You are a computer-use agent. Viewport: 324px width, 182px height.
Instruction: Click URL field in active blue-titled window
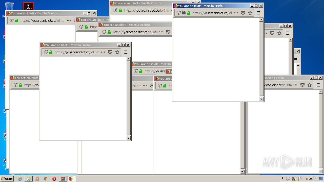212,13
